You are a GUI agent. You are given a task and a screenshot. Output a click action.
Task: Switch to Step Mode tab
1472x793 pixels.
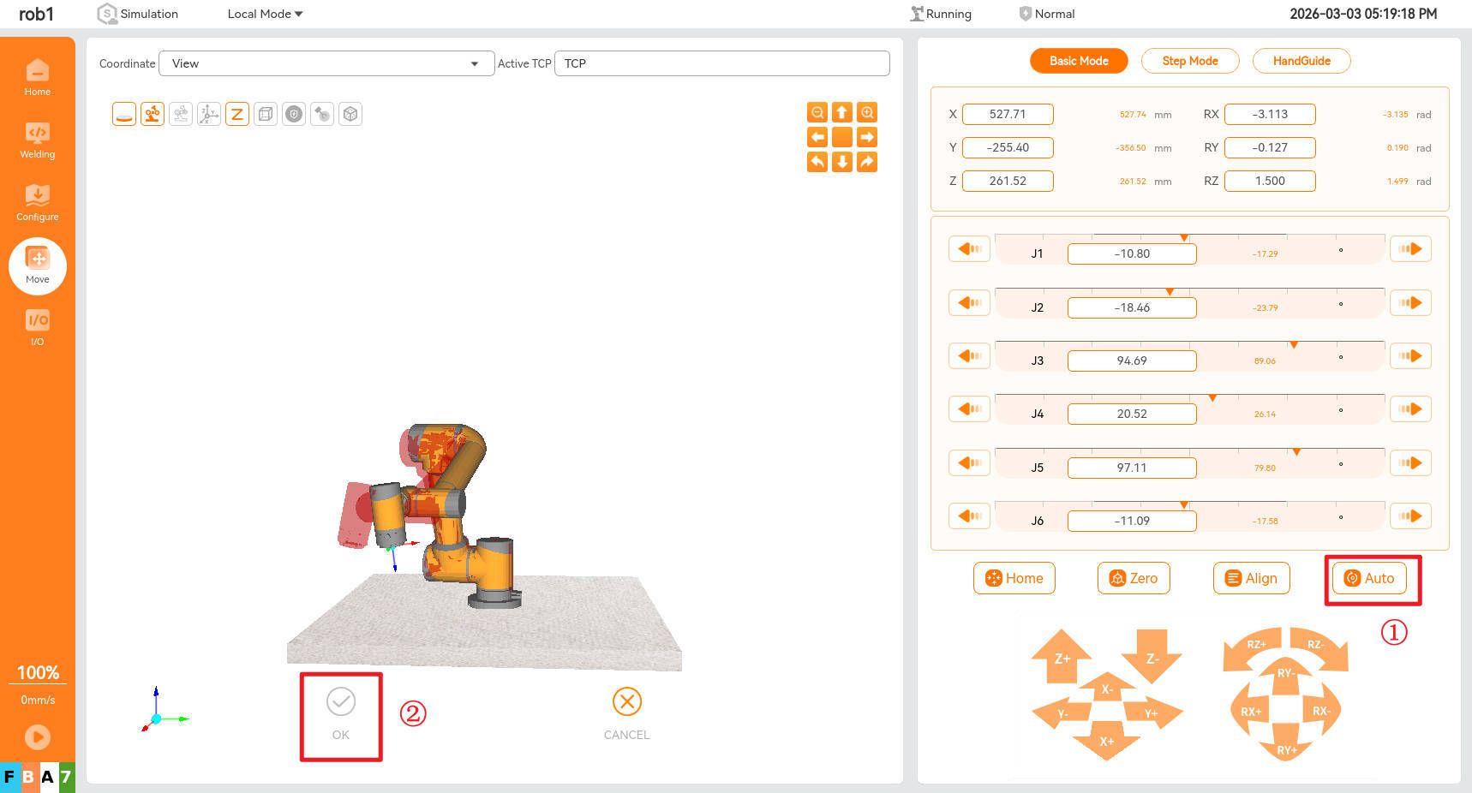1189,61
